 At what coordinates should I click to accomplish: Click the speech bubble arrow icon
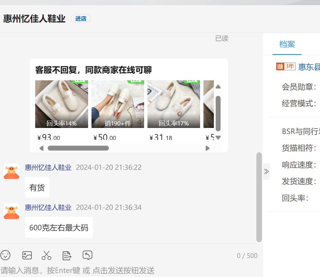point(87,255)
